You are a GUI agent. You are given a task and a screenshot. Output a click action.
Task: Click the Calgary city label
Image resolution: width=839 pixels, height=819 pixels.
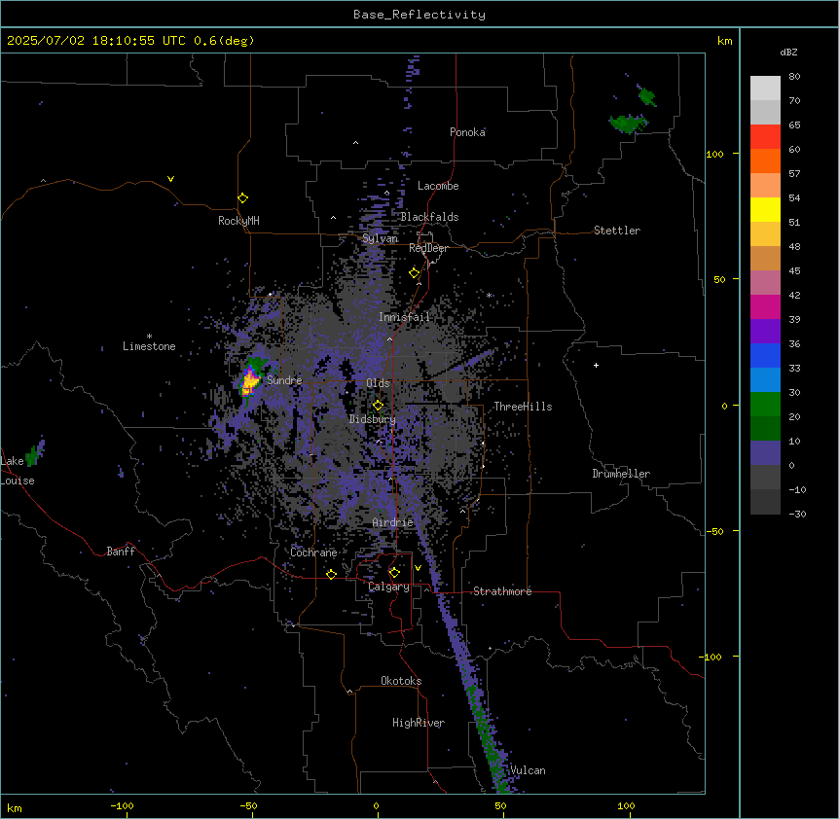[x=389, y=587]
